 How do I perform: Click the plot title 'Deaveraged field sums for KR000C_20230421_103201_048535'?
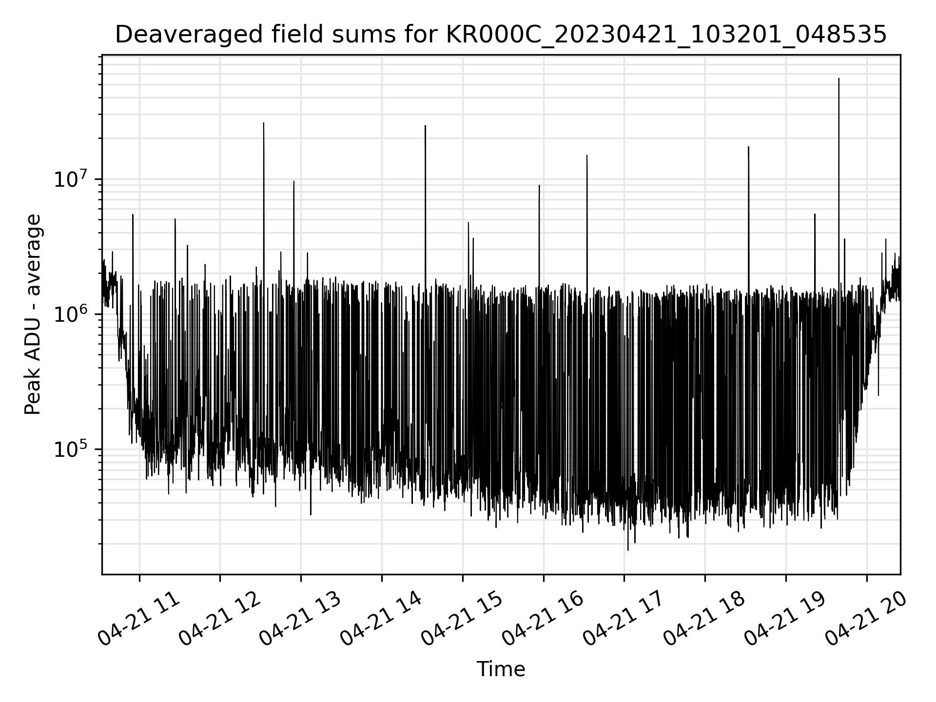click(501, 35)
